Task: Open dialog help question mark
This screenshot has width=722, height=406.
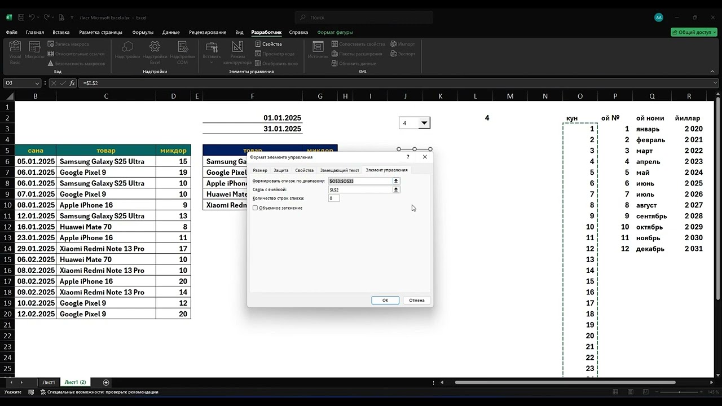Action: (408, 157)
